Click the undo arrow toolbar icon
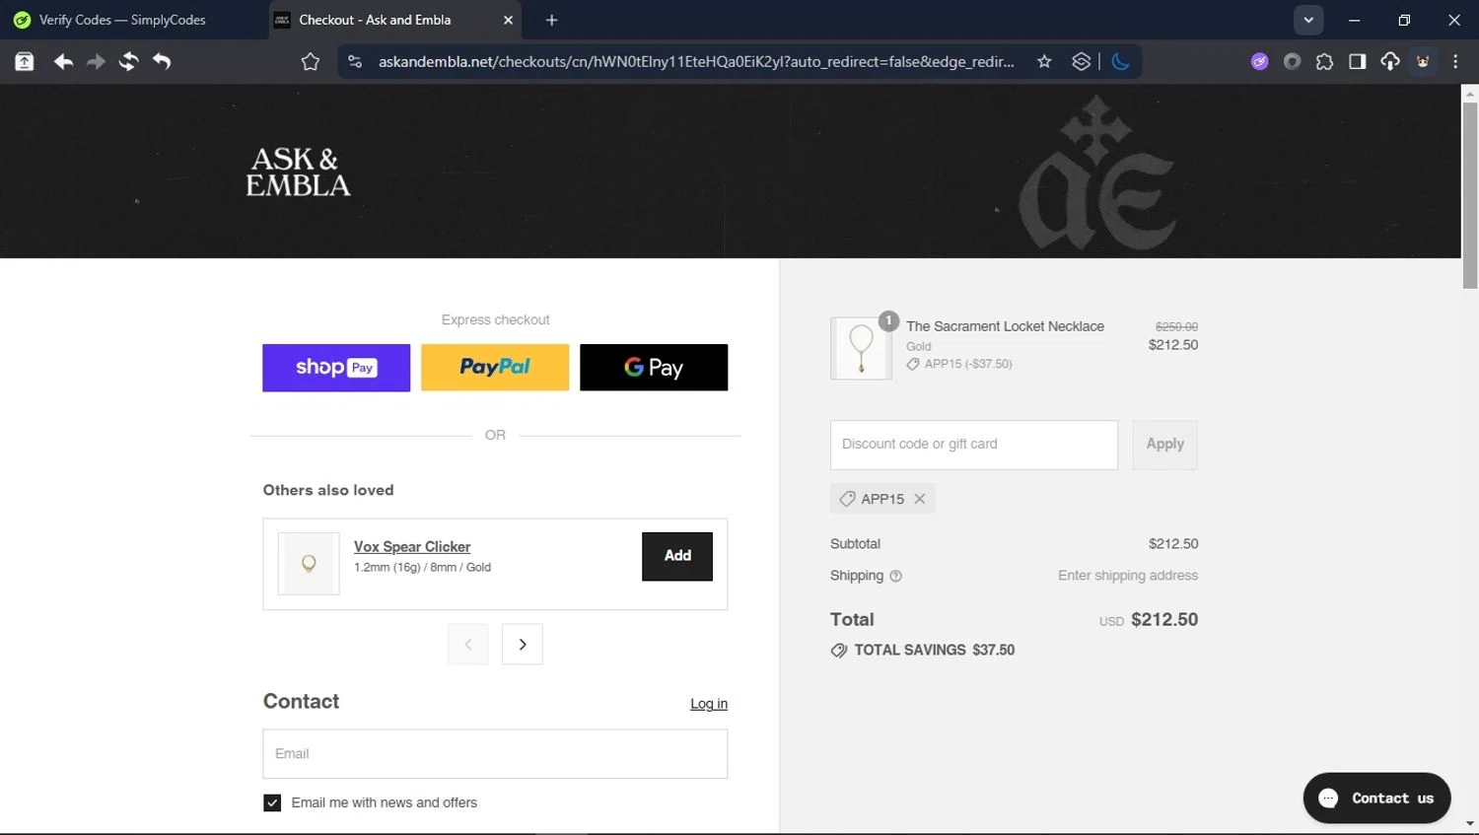 tap(162, 61)
